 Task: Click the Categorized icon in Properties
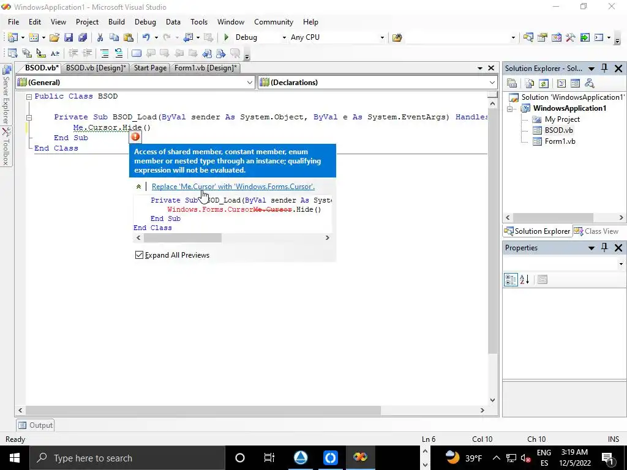coord(511,279)
